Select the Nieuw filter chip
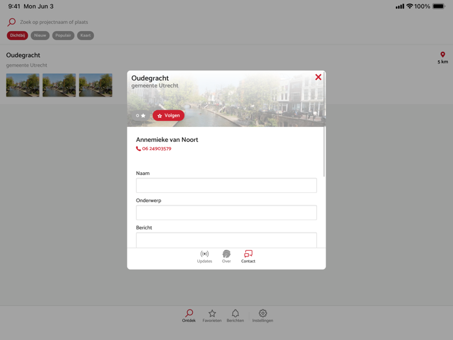453x340 pixels. point(40,35)
